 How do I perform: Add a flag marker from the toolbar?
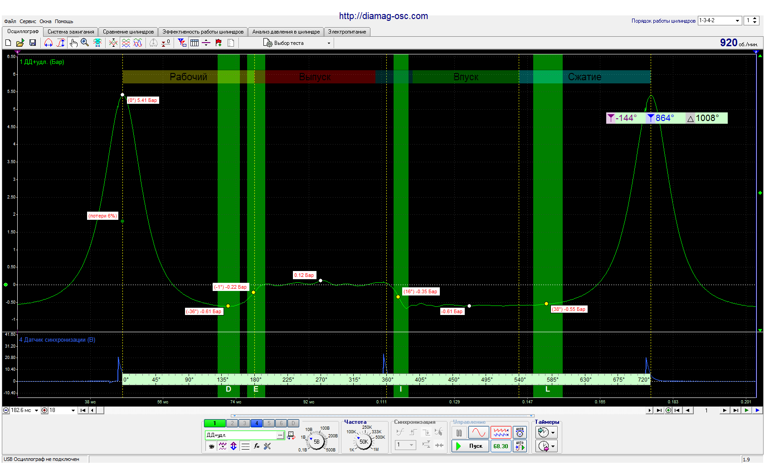point(219,43)
